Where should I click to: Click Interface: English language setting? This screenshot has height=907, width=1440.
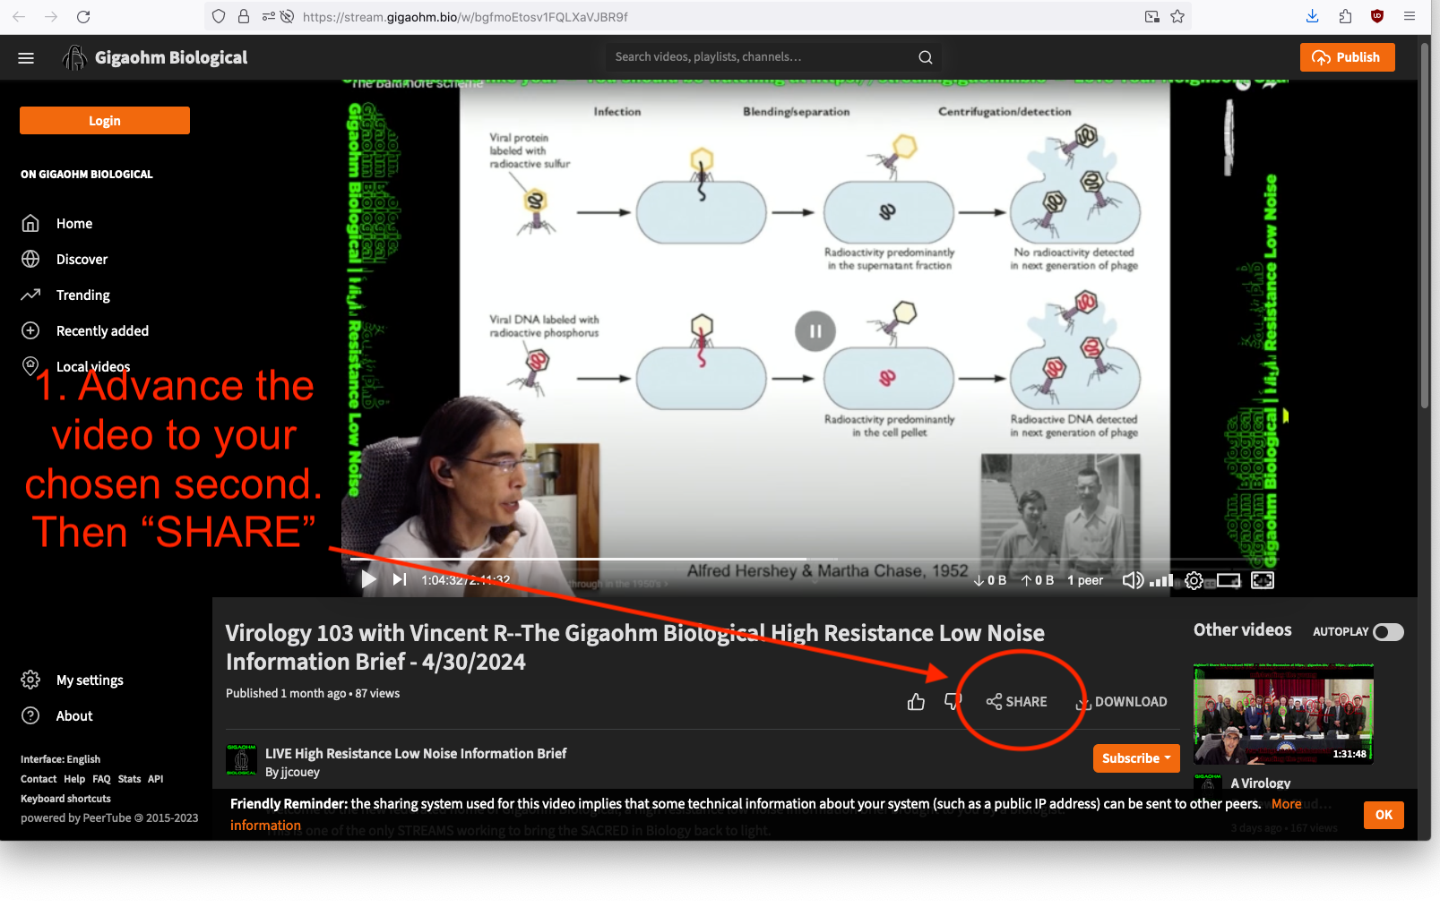point(60,759)
